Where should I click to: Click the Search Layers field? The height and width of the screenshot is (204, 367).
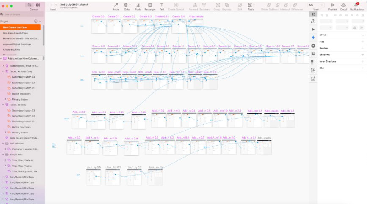pyautogui.click(x=22, y=14)
